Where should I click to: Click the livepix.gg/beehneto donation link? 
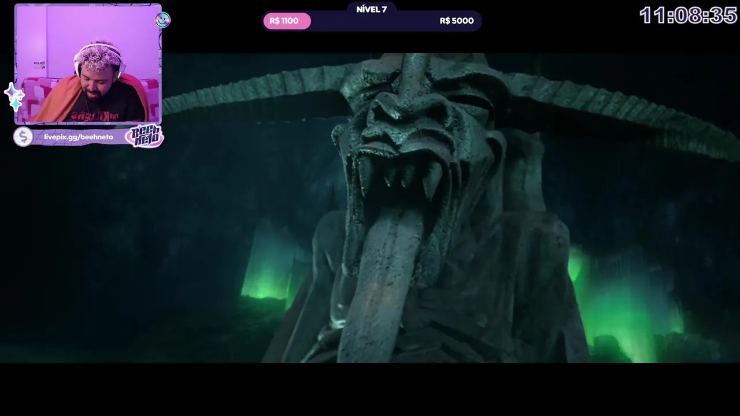tap(79, 137)
